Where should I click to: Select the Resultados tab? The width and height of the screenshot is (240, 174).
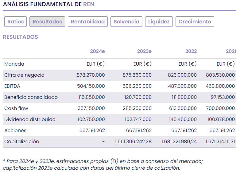(47, 22)
